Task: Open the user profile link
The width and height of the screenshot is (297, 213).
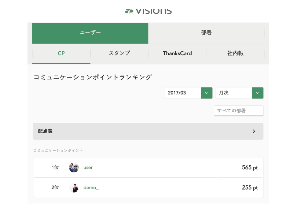Action: pos(88,168)
